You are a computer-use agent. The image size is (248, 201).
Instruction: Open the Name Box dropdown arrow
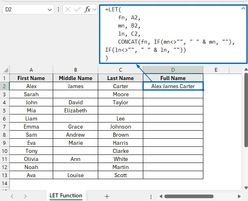pyautogui.click(x=50, y=10)
